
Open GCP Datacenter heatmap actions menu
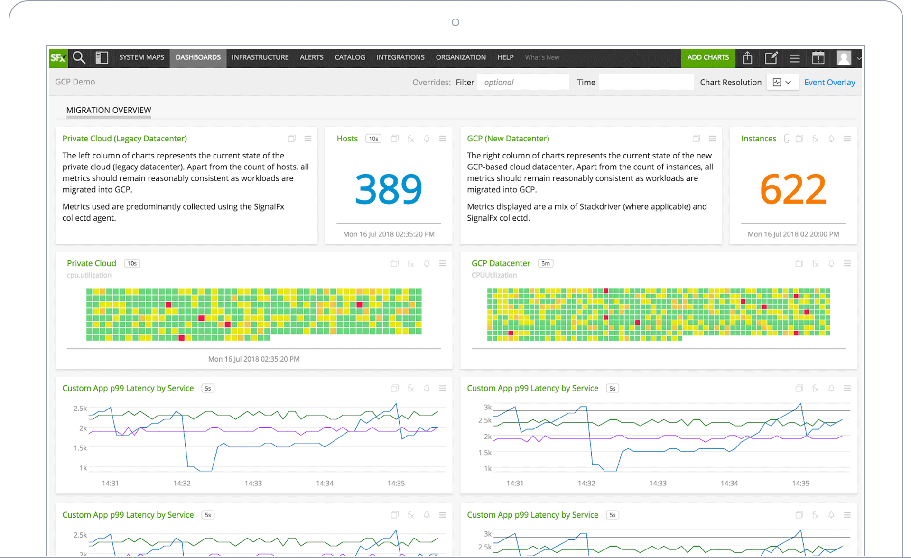pos(847,263)
